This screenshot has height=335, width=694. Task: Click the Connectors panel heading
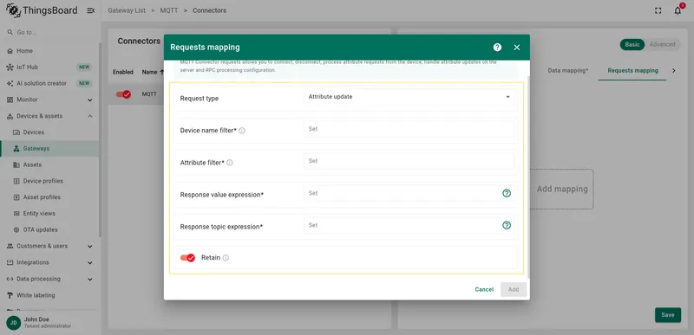[139, 41]
